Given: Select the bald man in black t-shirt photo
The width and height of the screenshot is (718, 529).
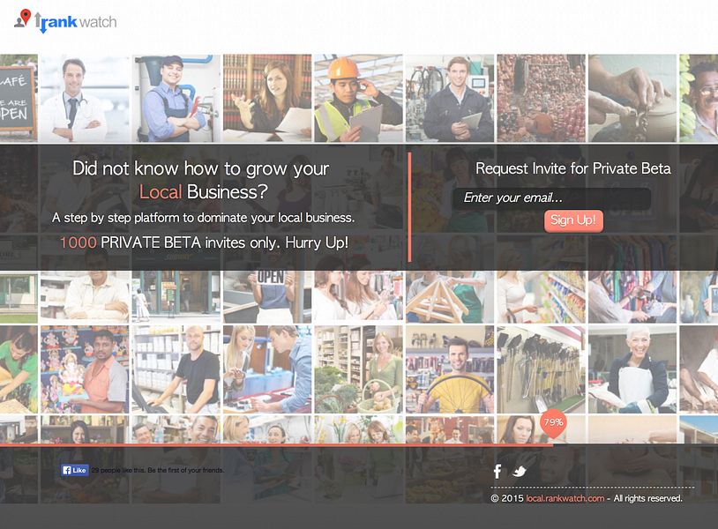Looking at the screenshot, I should [x=176, y=369].
